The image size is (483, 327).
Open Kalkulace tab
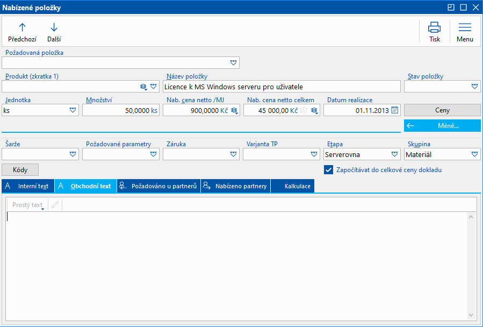293,186
